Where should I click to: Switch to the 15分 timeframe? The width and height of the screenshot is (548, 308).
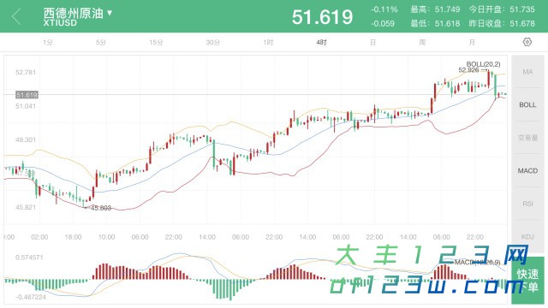click(156, 43)
